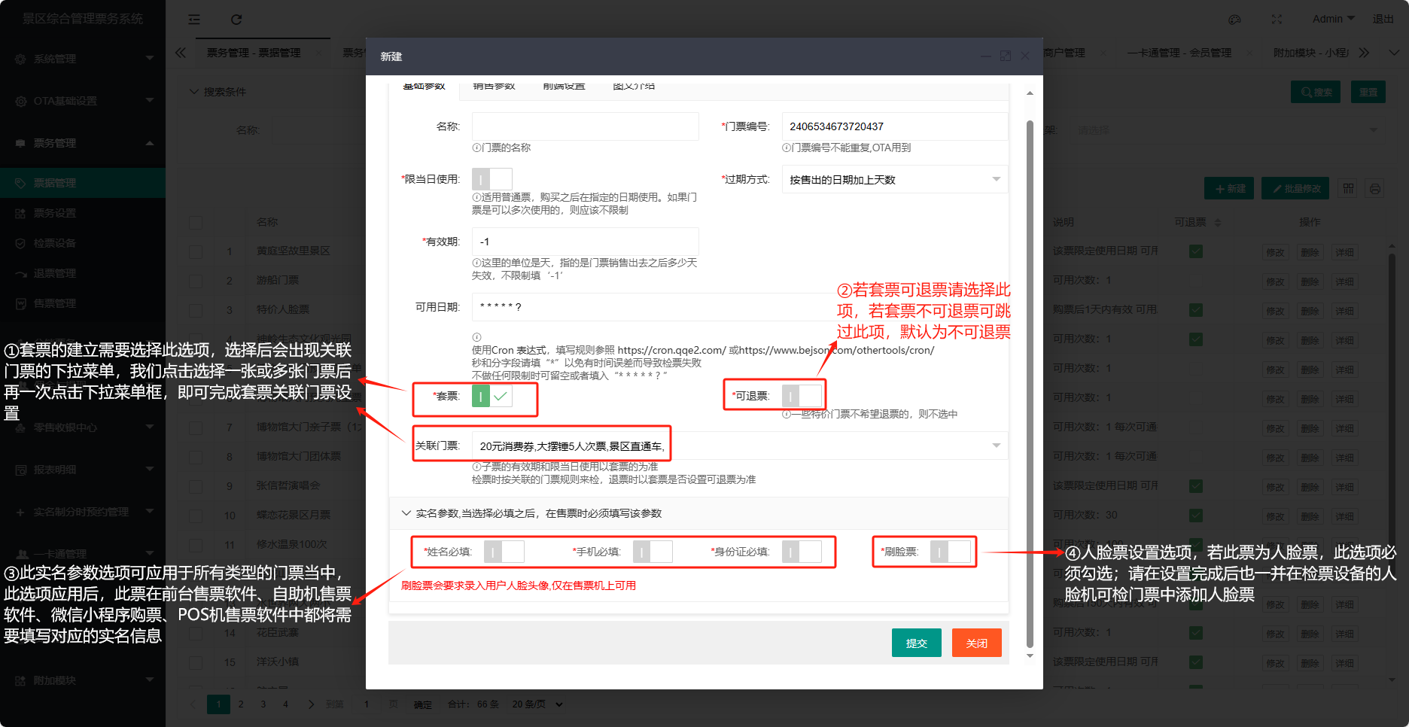
Task: Expand the 系统管理 sidebar menu arrow
Action: pyautogui.click(x=149, y=59)
